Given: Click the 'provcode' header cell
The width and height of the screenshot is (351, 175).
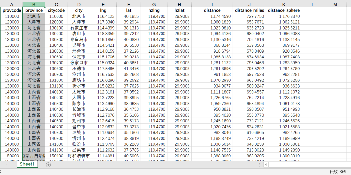Looking at the screenshot, I should (x=12, y=10).
